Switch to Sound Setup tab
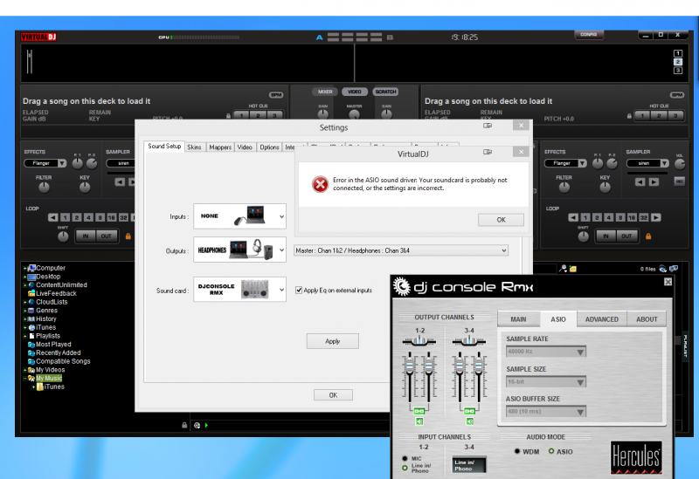699x479 pixels. (164, 146)
